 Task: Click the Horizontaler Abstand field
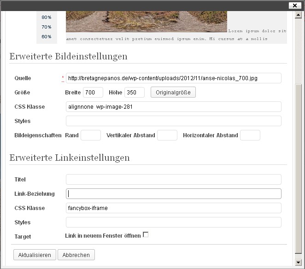(250, 135)
